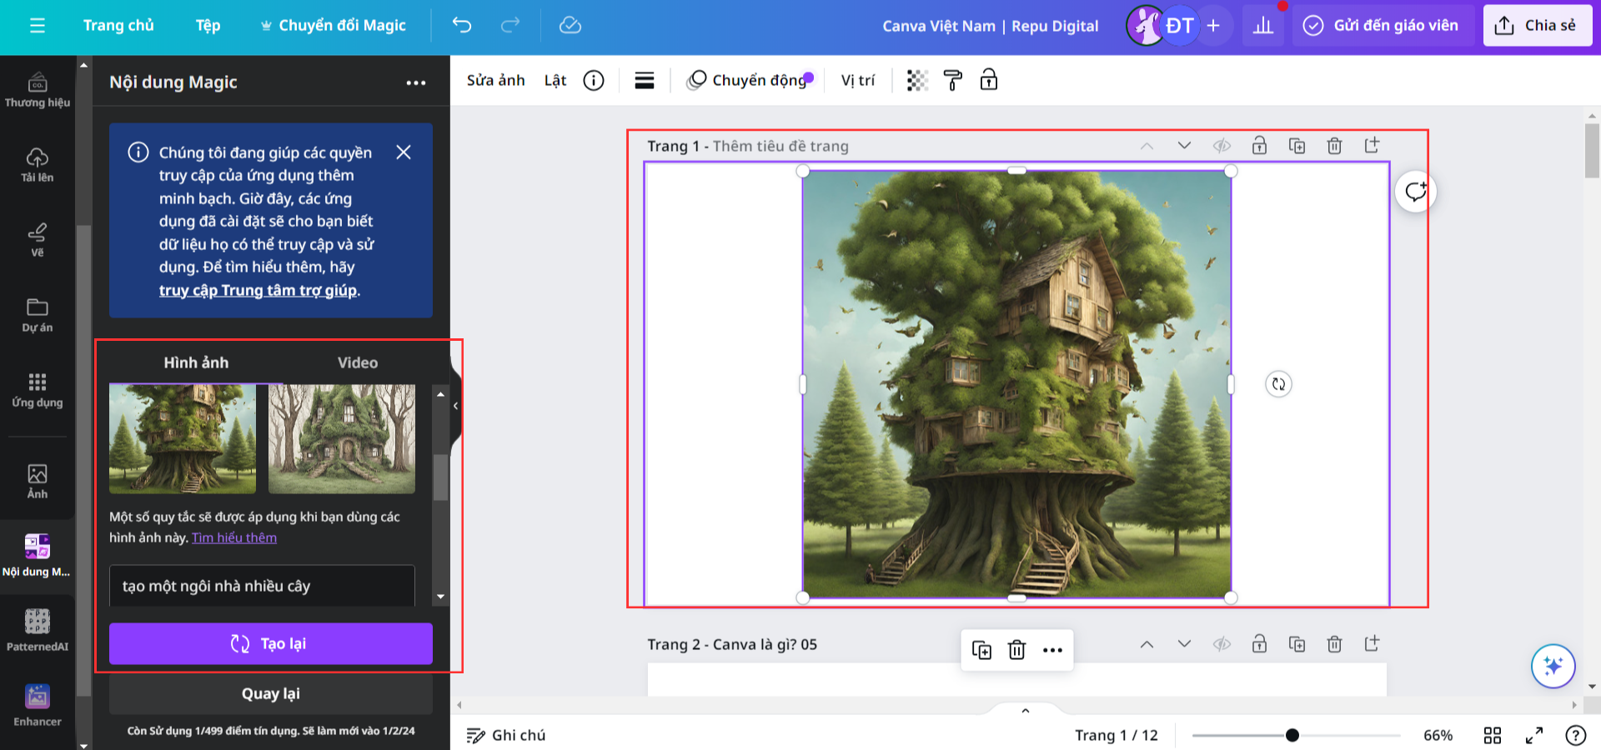Open the Tệp menu
The height and width of the screenshot is (750, 1601).
click(x=208, y=25)
